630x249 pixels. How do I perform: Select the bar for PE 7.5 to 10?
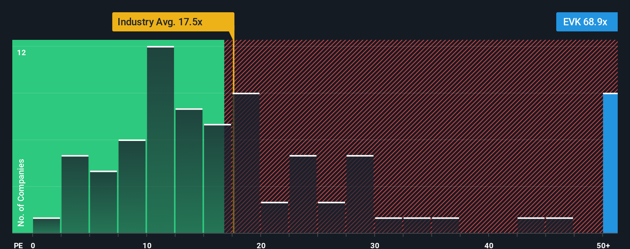pyautogui.click(x=132, y=186)
